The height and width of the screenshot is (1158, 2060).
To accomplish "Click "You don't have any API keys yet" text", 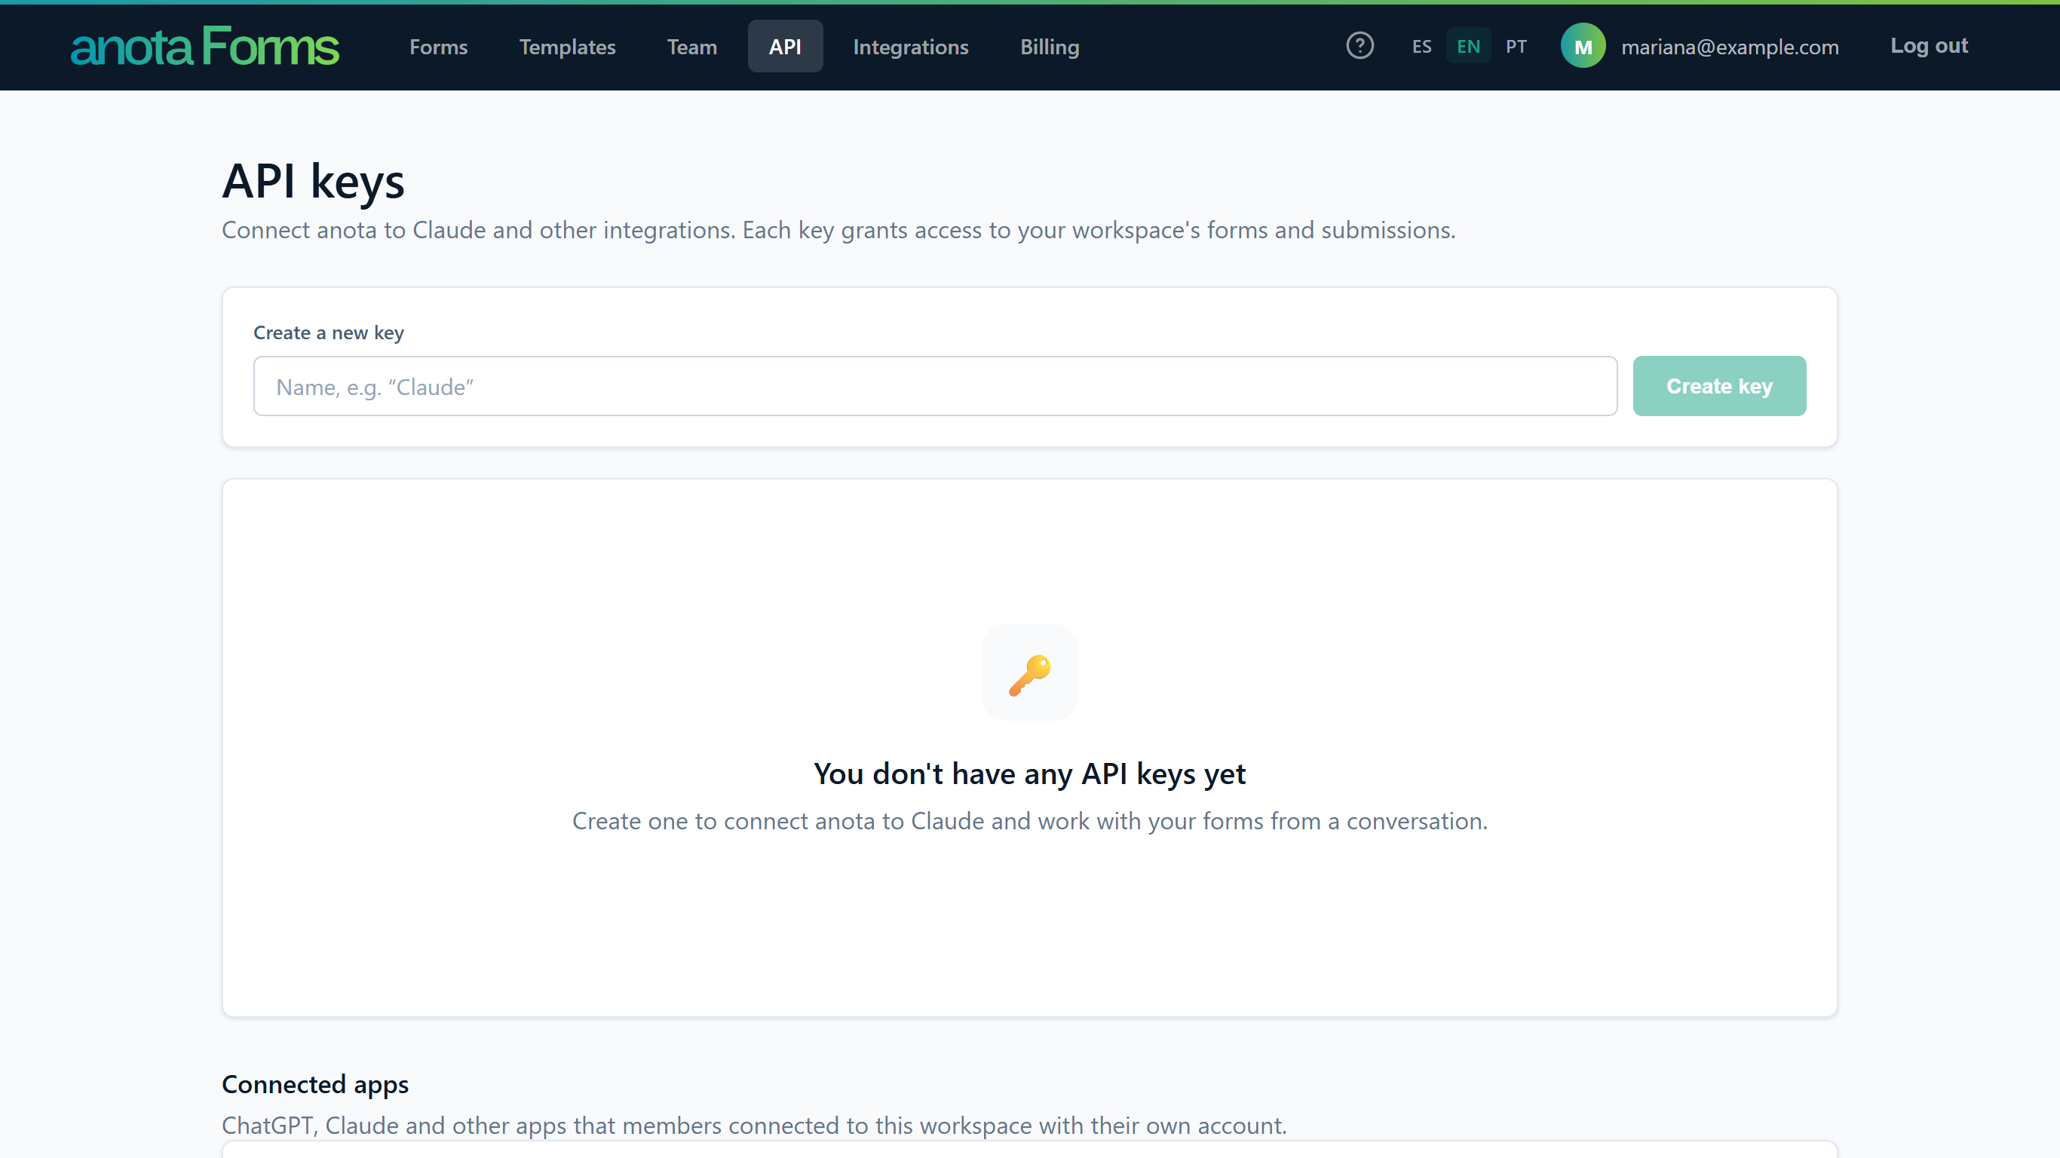I will 1029,774.
